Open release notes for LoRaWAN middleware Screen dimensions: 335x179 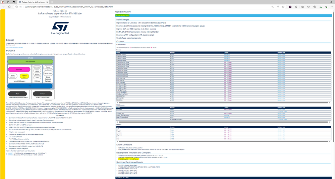[x=281, y=110]
